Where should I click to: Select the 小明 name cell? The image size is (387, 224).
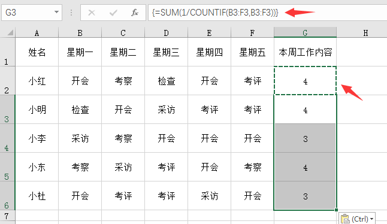37,110
